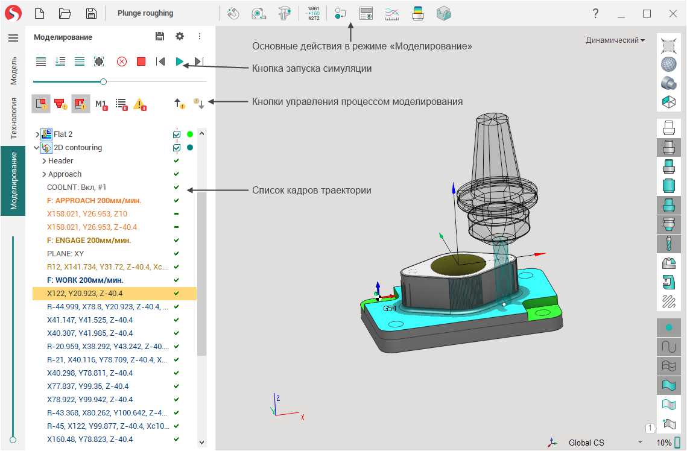687x451 pixels.
Task: Toggle the Flat 2 operation checkbox
Action: click(177, 134)
